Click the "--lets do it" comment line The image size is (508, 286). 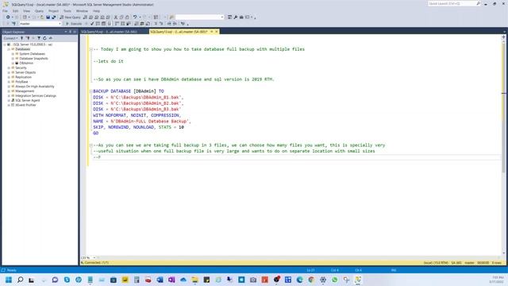click(x=108, y=61)
